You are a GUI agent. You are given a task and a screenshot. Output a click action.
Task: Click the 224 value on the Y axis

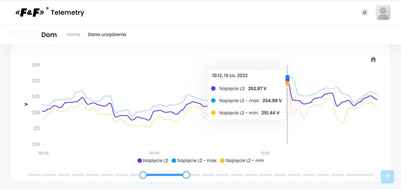pyautogui.click(x=36, y=144)
